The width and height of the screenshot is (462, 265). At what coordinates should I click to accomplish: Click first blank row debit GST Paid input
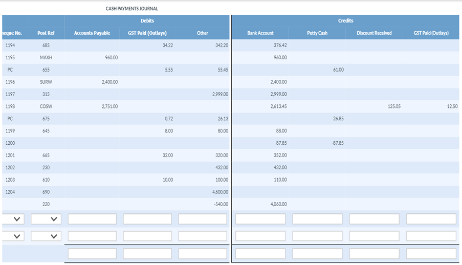[147, 219]
